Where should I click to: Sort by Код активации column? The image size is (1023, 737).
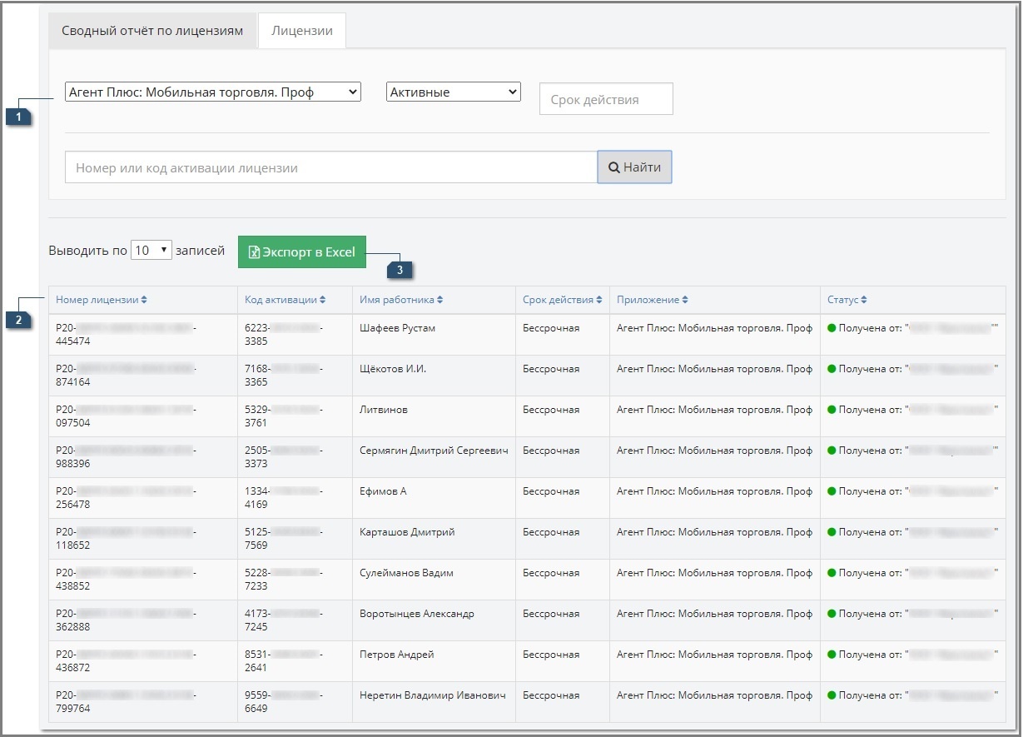point(286,300)
